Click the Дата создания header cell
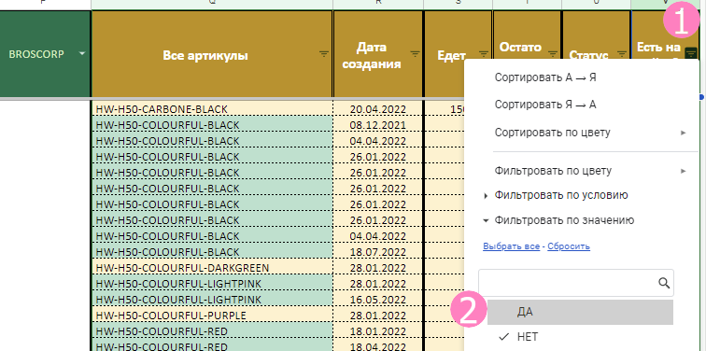The height and width of the screenshot is (351, 706). pyautogui.click(x=378, y=54)
